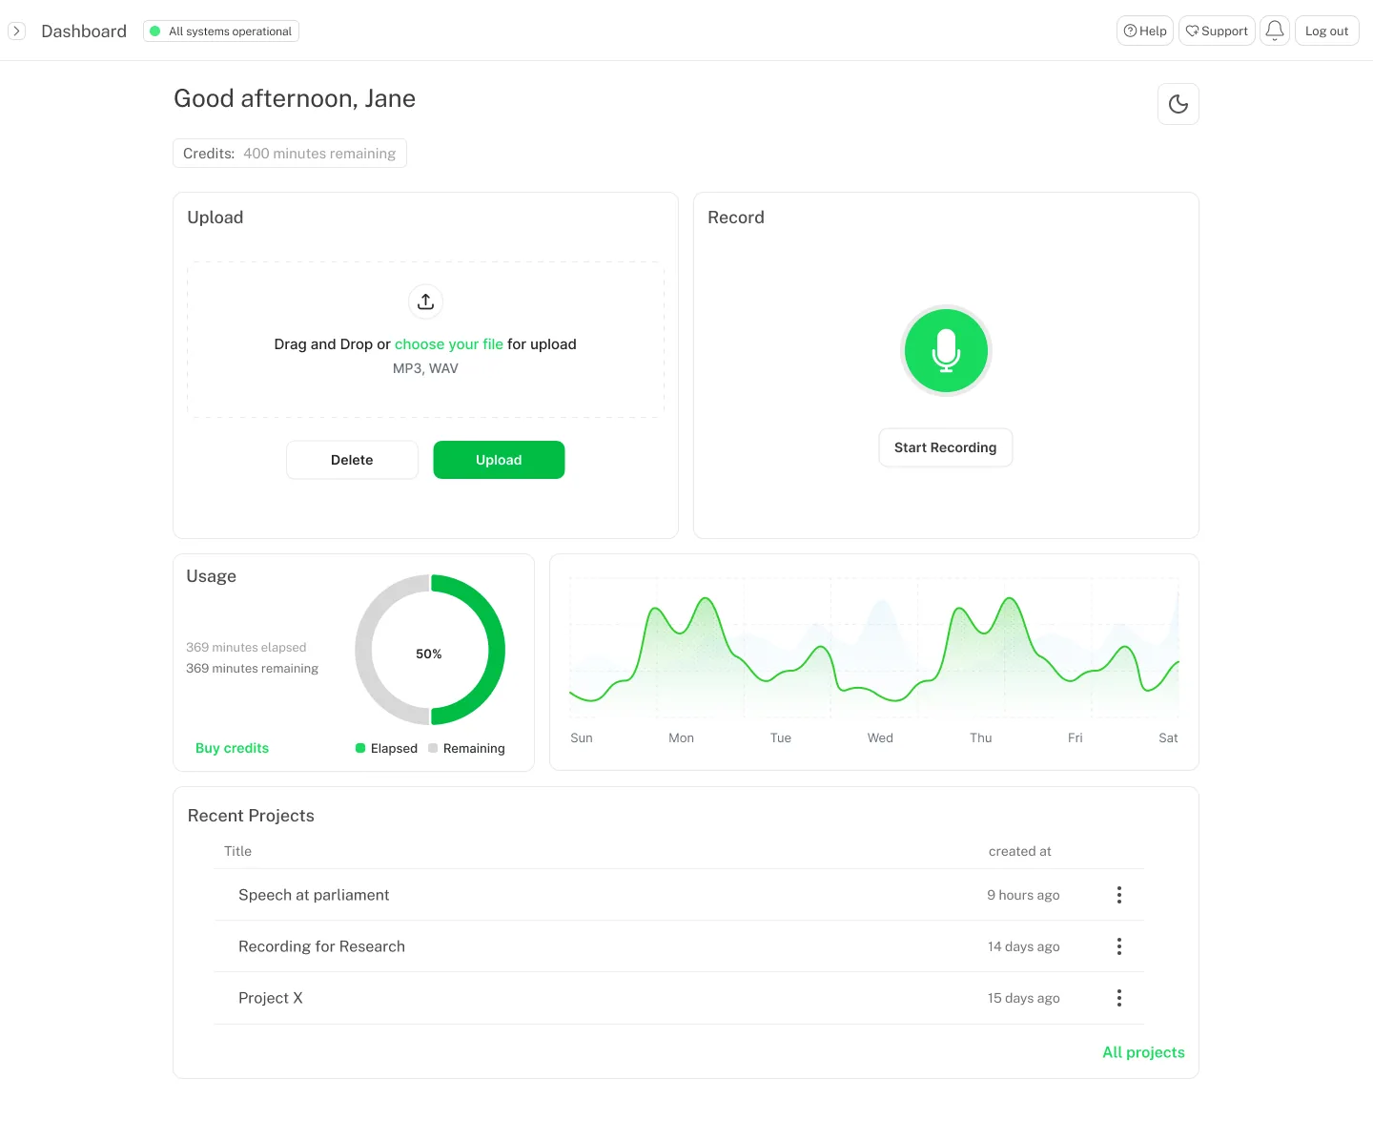Open the All projects link
Viewport: 1373px width, 1121px height.
click(1143, 1052)
